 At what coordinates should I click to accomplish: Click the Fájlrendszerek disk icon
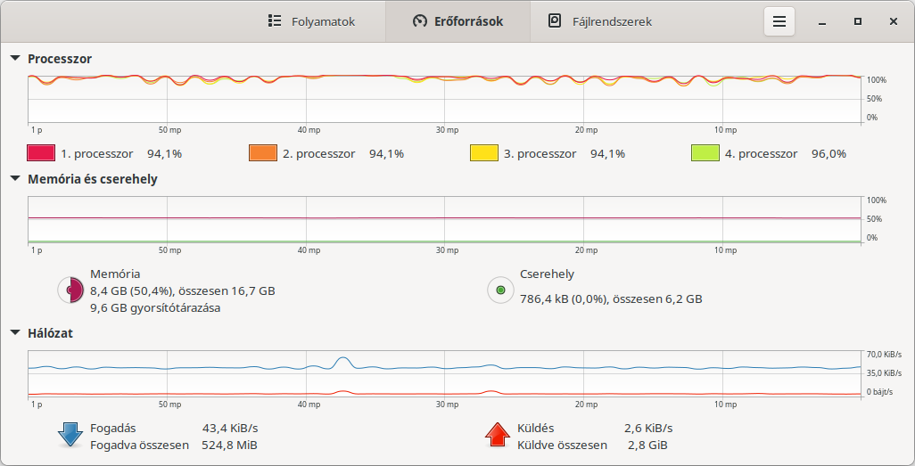pyautogui.click(x=555, y=21)
